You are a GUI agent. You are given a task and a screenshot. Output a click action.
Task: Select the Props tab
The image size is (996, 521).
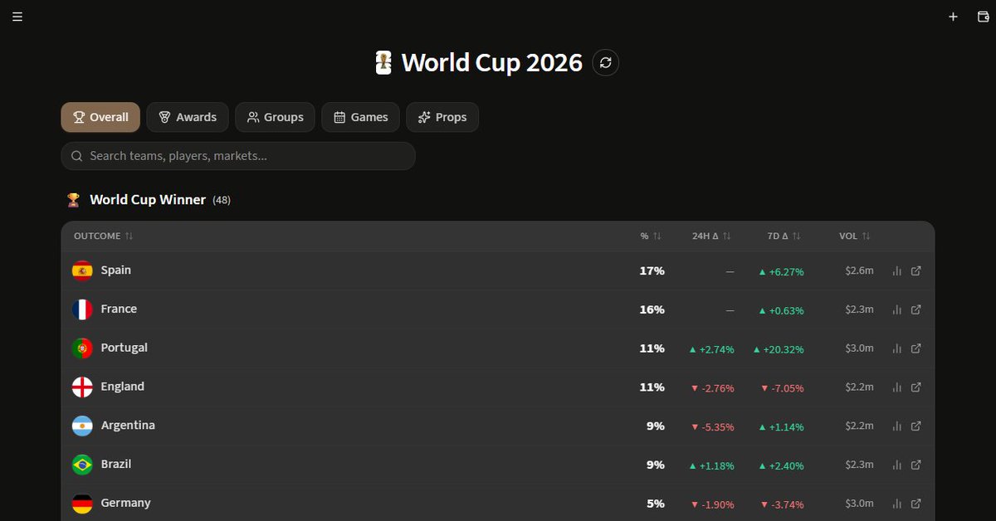(442, 117)
